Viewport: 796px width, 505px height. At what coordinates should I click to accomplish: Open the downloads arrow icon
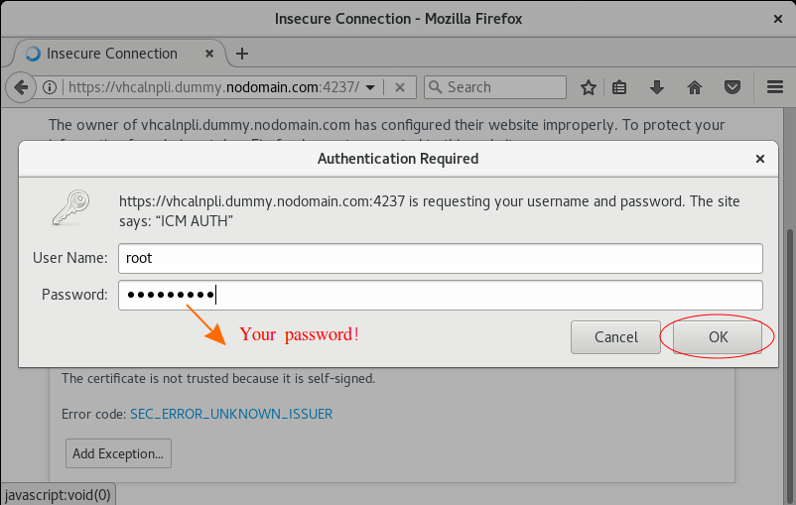[x=657, y=87]
